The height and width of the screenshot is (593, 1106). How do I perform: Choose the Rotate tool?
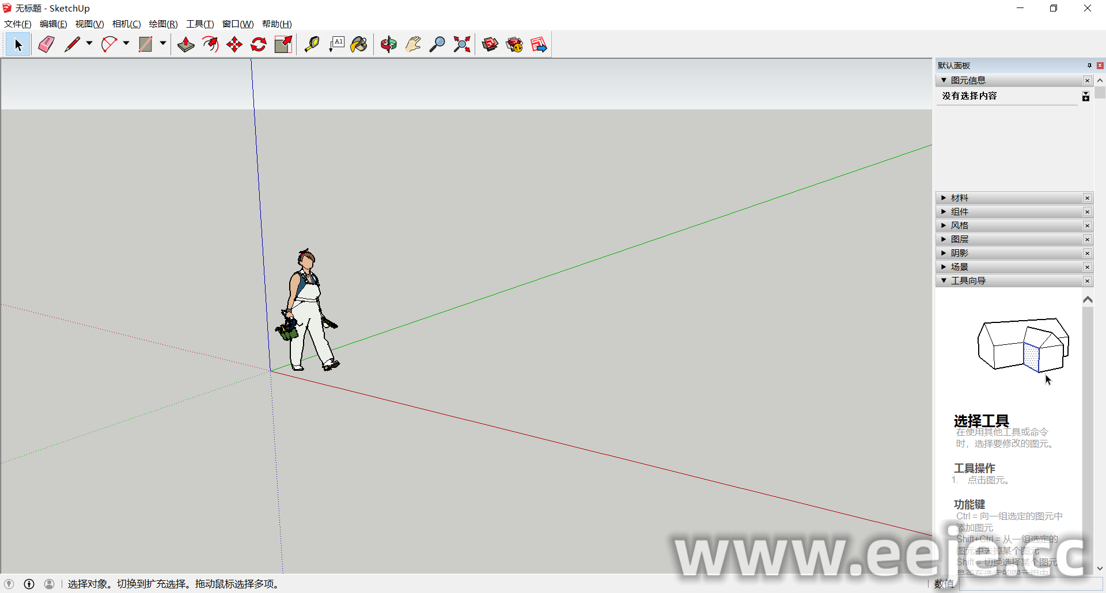click(259, 44)
